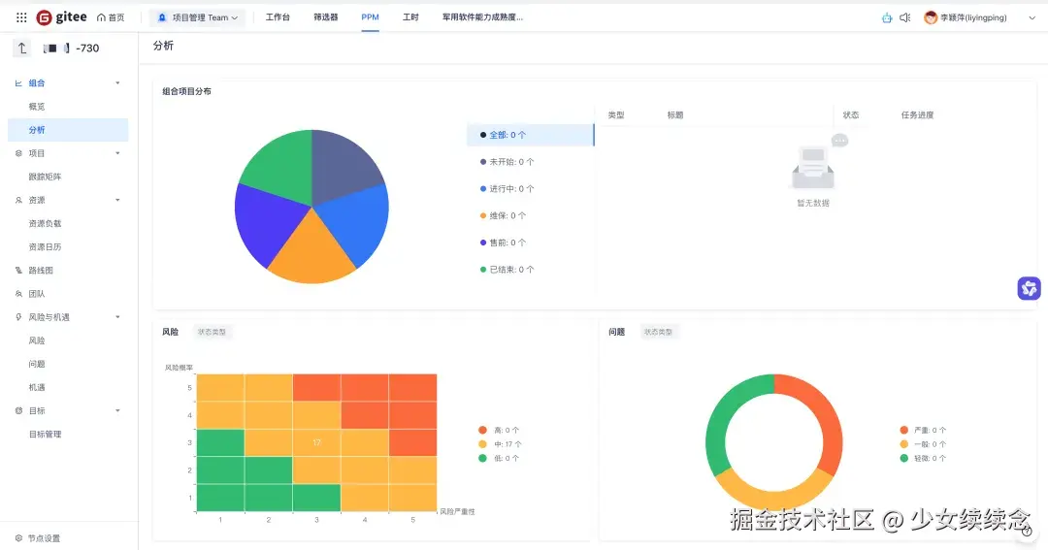Viewport: 1048px width, 550px height.
Task: Open 目标管理 in the sidebar
Action: click(x=45, y=434)
